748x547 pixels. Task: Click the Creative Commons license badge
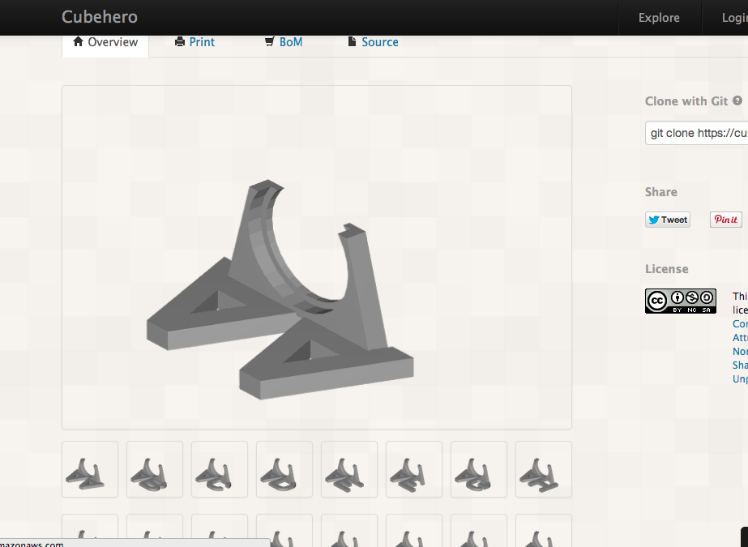coord(680,301)
